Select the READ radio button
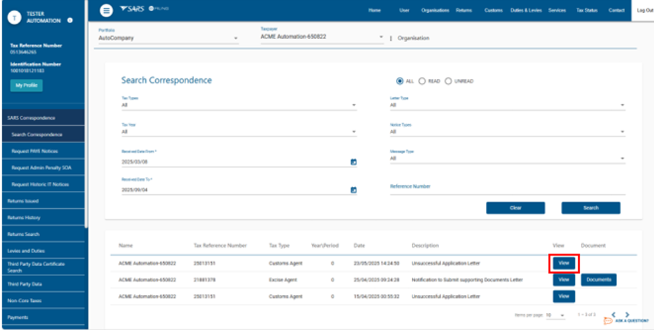 [x=422, y=81]
